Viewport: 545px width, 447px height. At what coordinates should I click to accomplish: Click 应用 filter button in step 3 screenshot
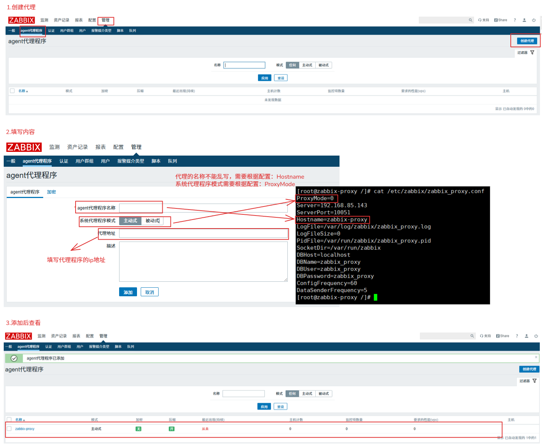264,407
